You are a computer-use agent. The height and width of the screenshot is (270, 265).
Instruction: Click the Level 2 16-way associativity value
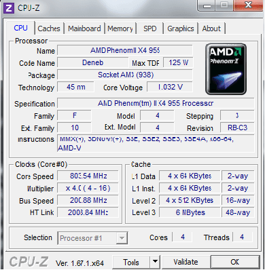point(238,200)
